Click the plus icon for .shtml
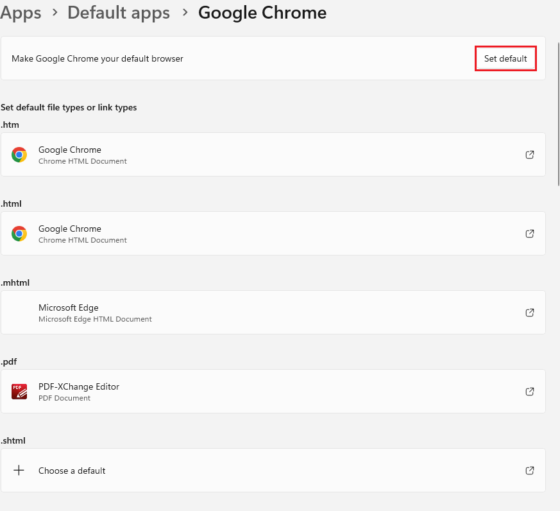This screenshot has width=560, height=511. tap(19, 471)
